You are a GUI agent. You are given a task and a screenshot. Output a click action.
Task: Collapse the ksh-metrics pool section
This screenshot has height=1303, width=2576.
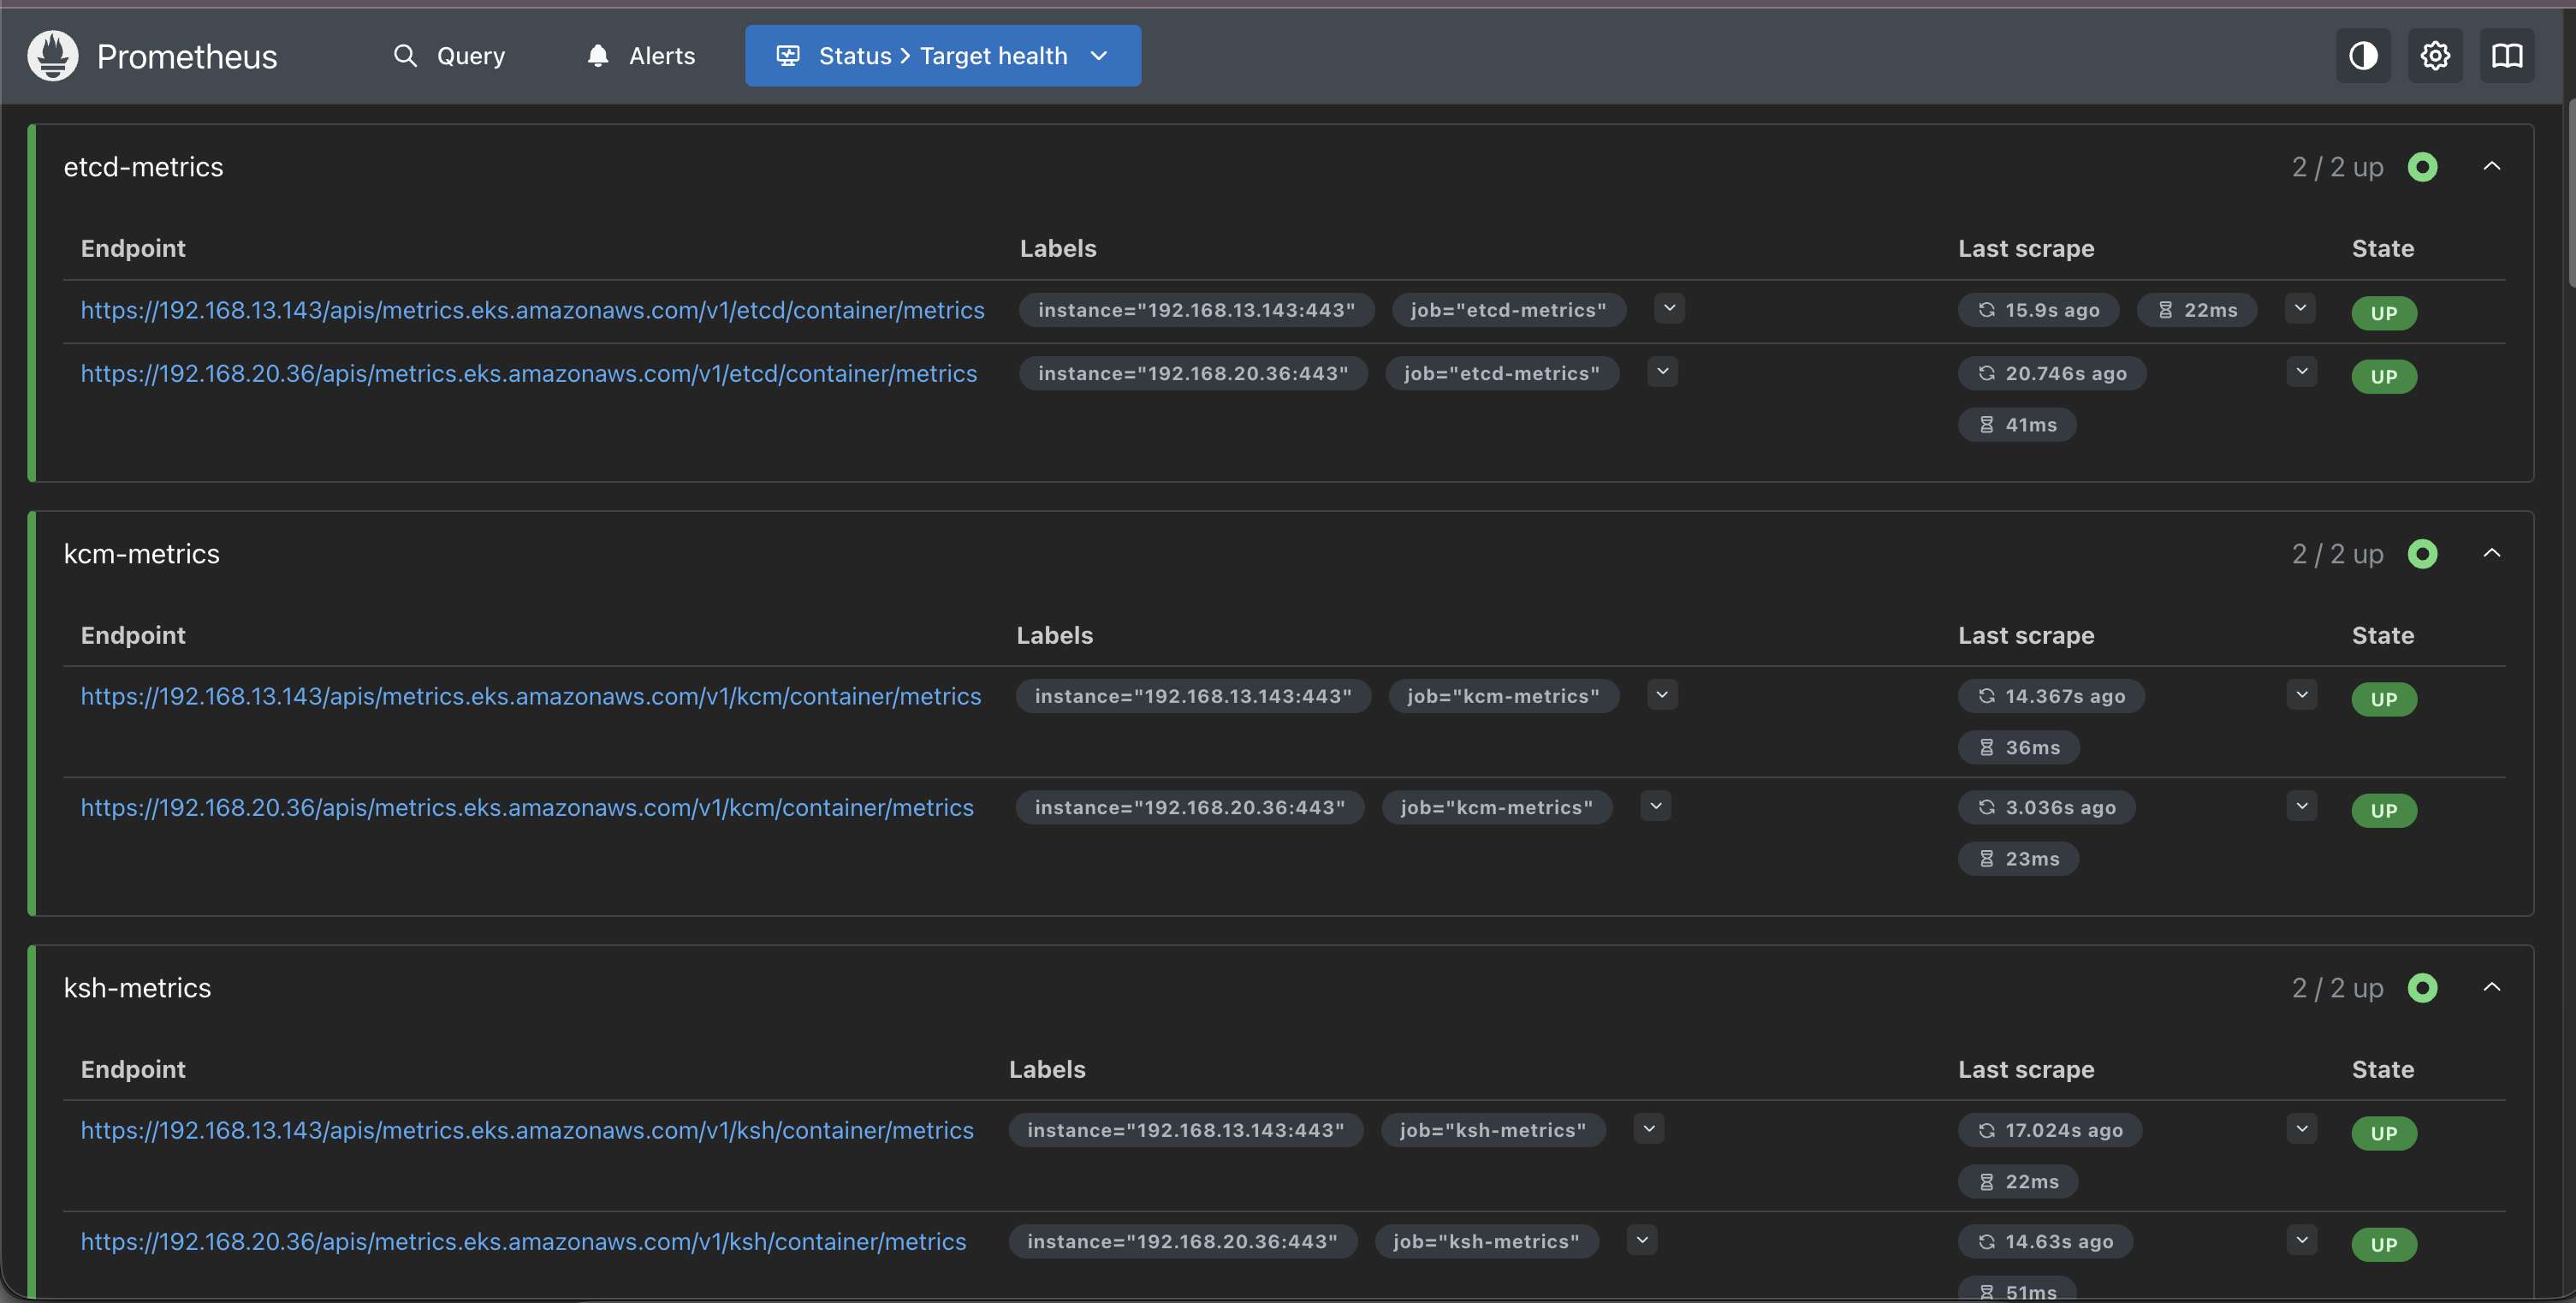pos(2492,988)
